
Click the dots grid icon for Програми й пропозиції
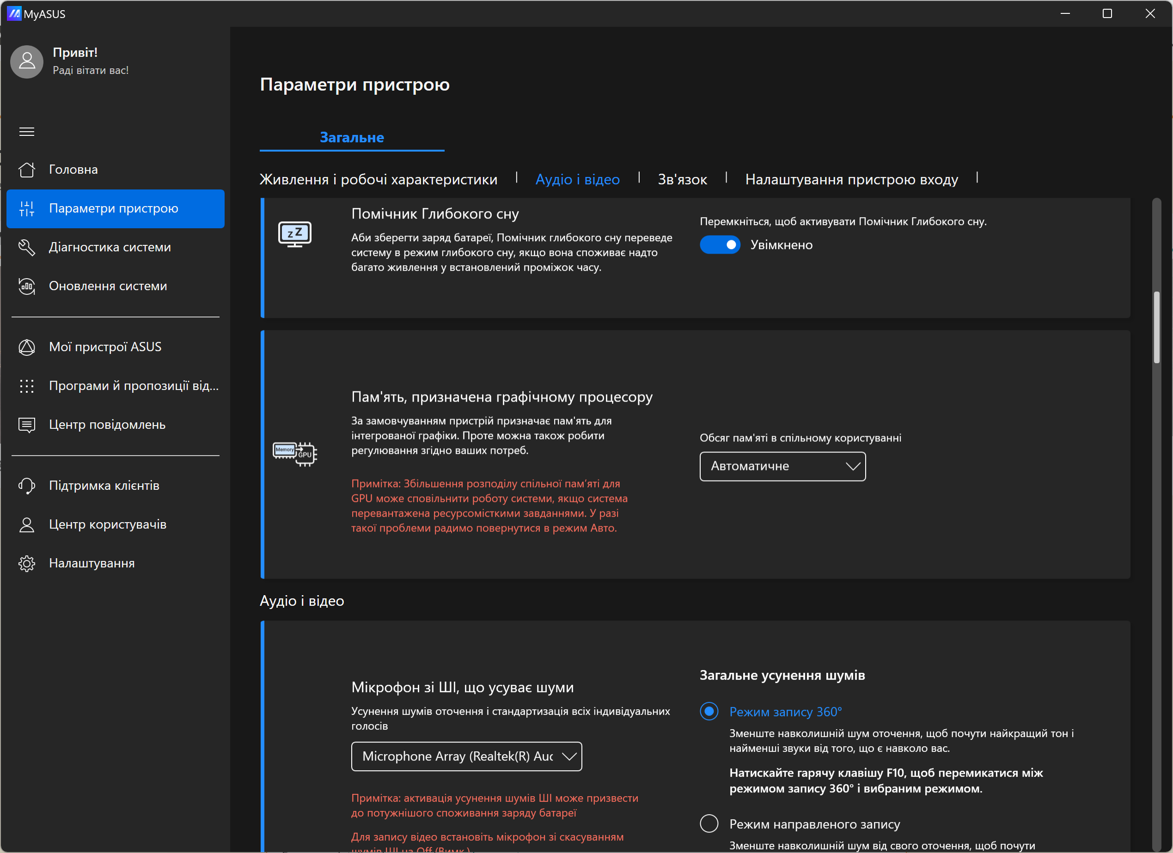(27, 386)
